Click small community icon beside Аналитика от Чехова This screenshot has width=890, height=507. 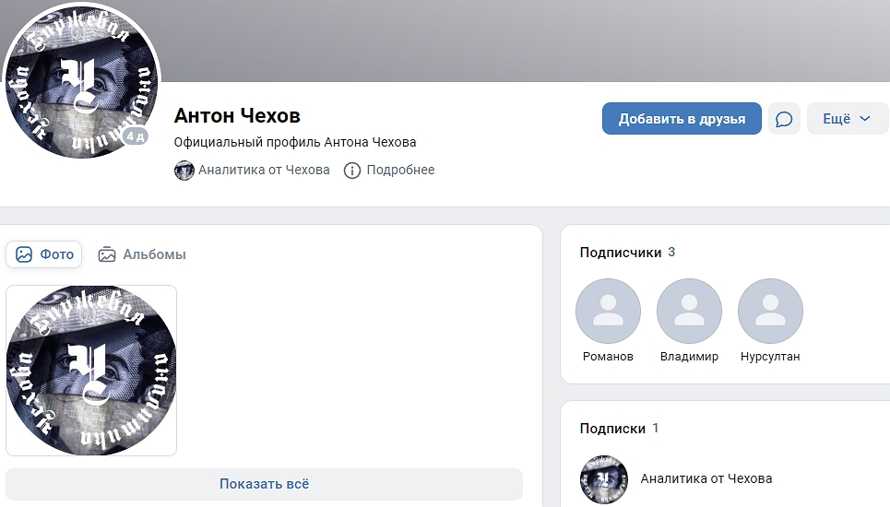[184, 171]
